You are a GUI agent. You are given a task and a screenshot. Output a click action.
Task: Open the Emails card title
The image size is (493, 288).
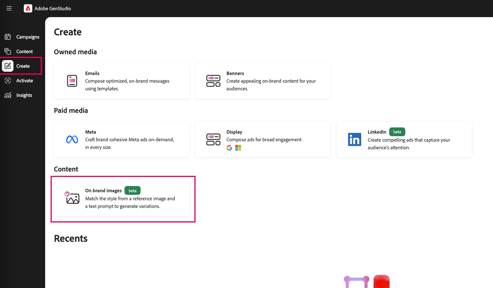coord(92,73)
